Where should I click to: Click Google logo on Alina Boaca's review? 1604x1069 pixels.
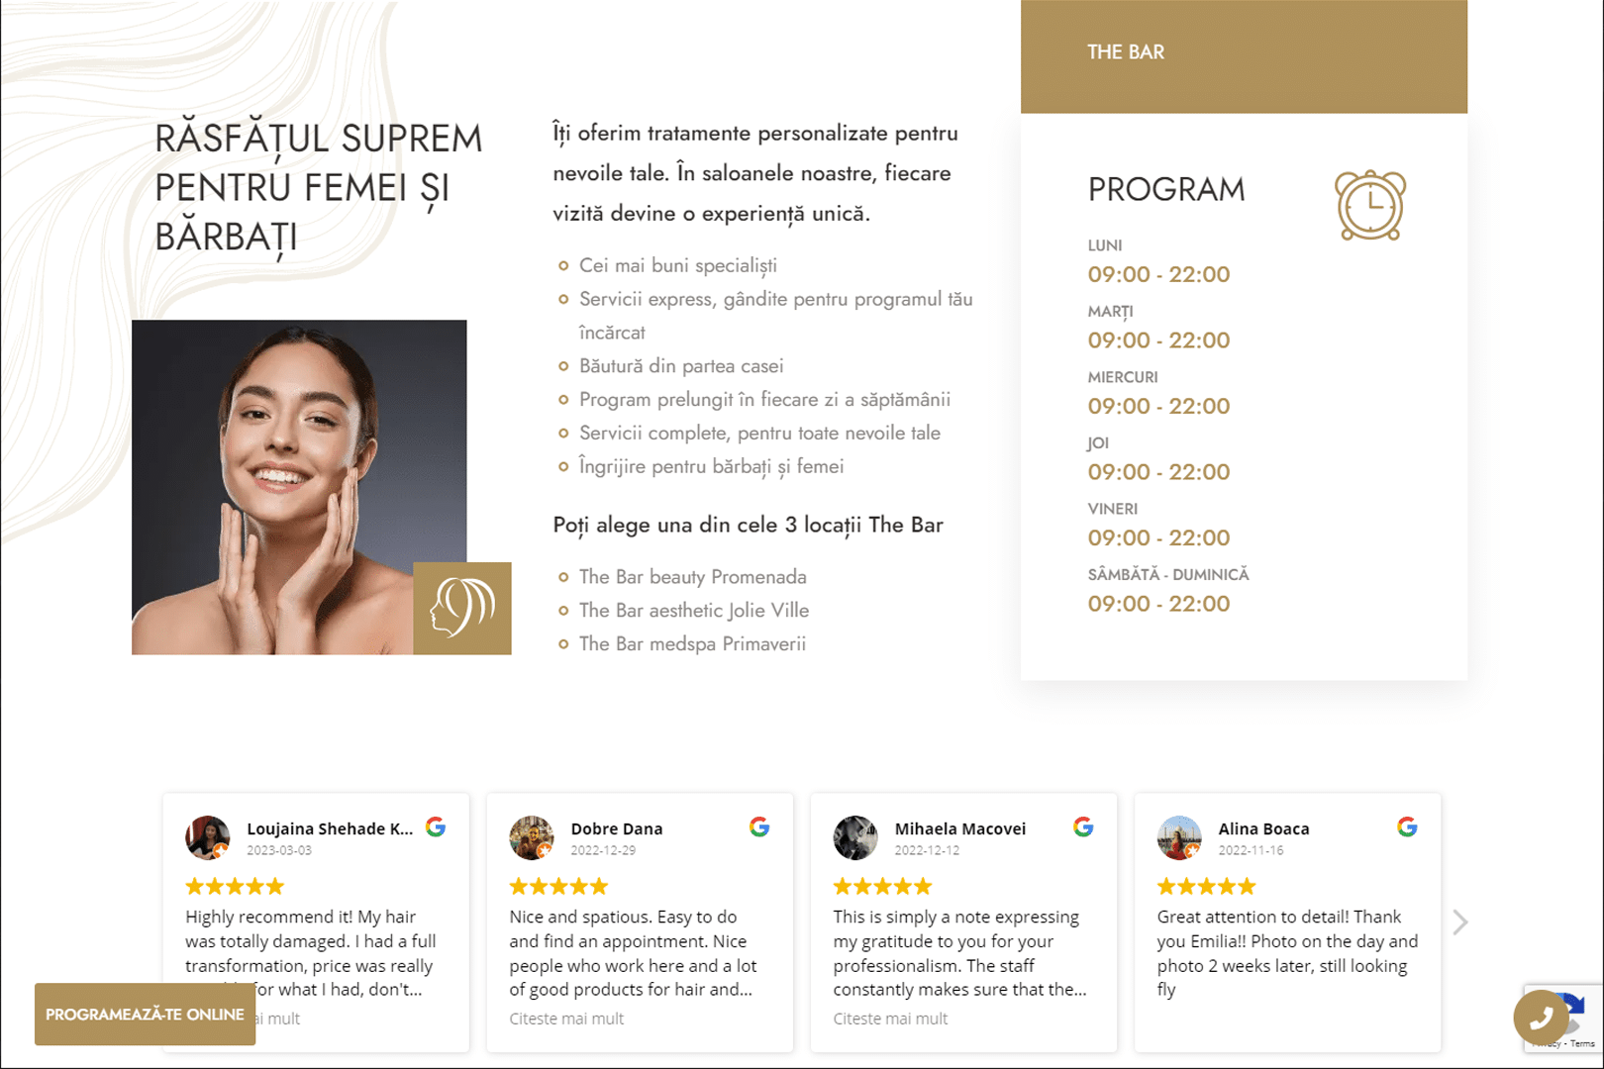click(x=1407, y=826)
